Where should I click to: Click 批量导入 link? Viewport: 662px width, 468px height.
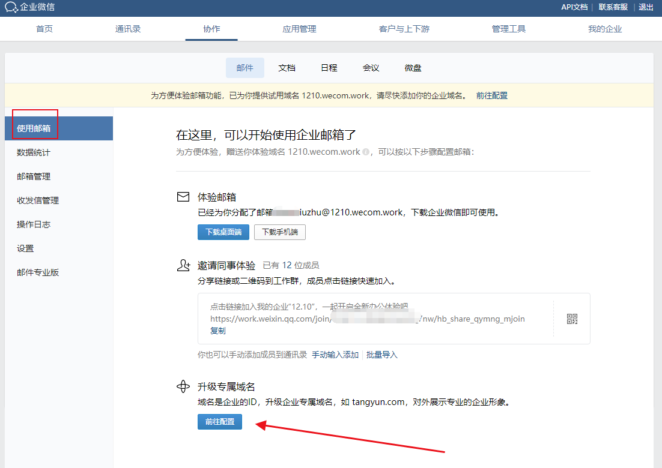coord(382,355)
